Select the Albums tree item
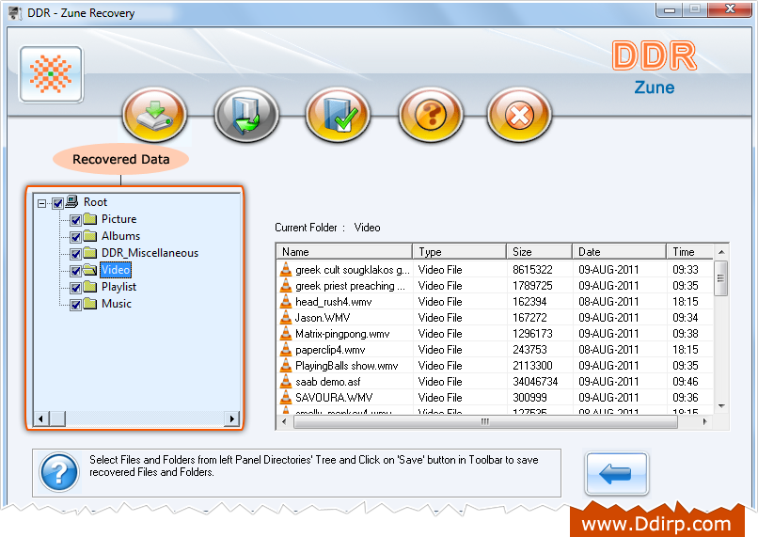 [121, 236]
